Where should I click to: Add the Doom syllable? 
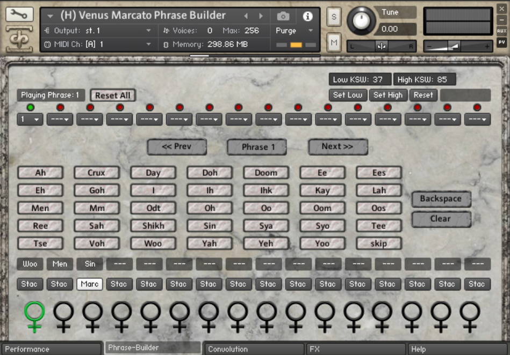(x=266, y=173)
